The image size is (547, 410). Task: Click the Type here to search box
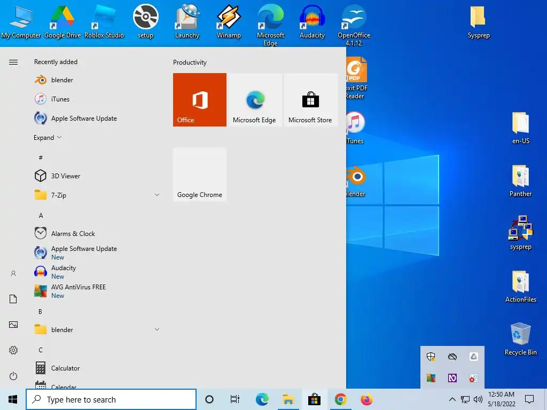pyautogui.click(x=111, y=399)
